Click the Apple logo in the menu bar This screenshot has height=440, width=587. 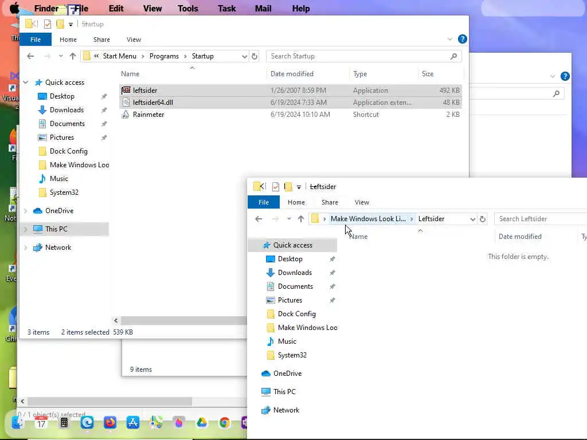pos(14,8)
